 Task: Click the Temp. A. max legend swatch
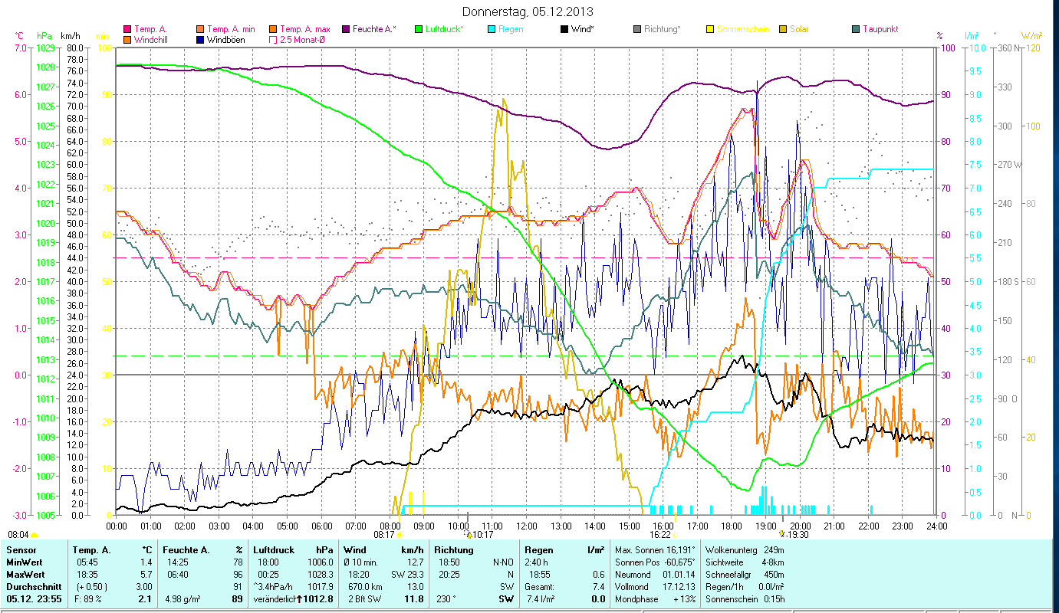(273, 29)
